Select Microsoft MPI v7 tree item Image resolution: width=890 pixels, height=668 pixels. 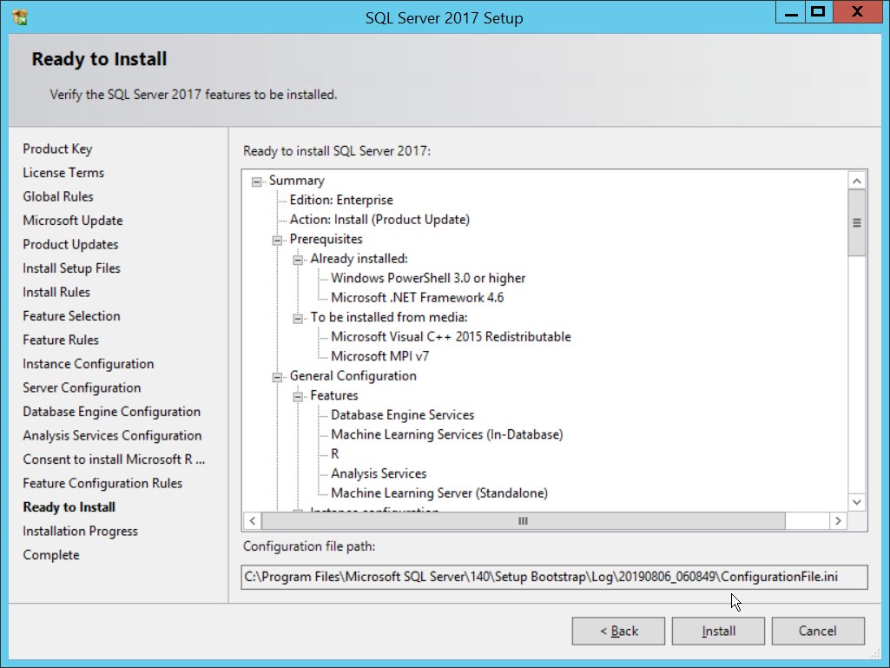click(379, 356)
